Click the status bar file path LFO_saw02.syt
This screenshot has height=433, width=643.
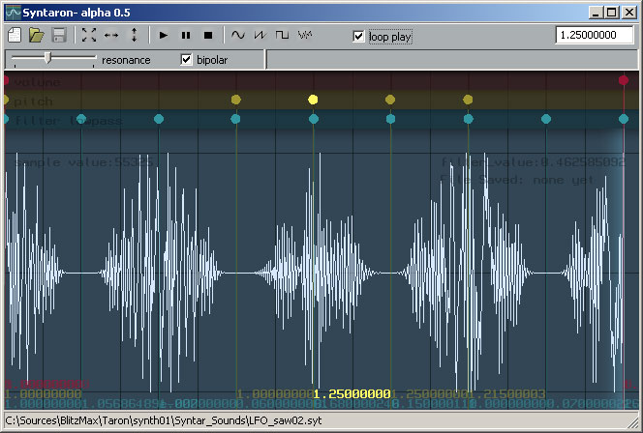(164, 420)
